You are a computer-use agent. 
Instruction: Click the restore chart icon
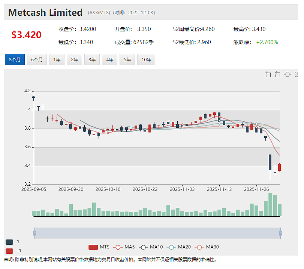point(288,74)
